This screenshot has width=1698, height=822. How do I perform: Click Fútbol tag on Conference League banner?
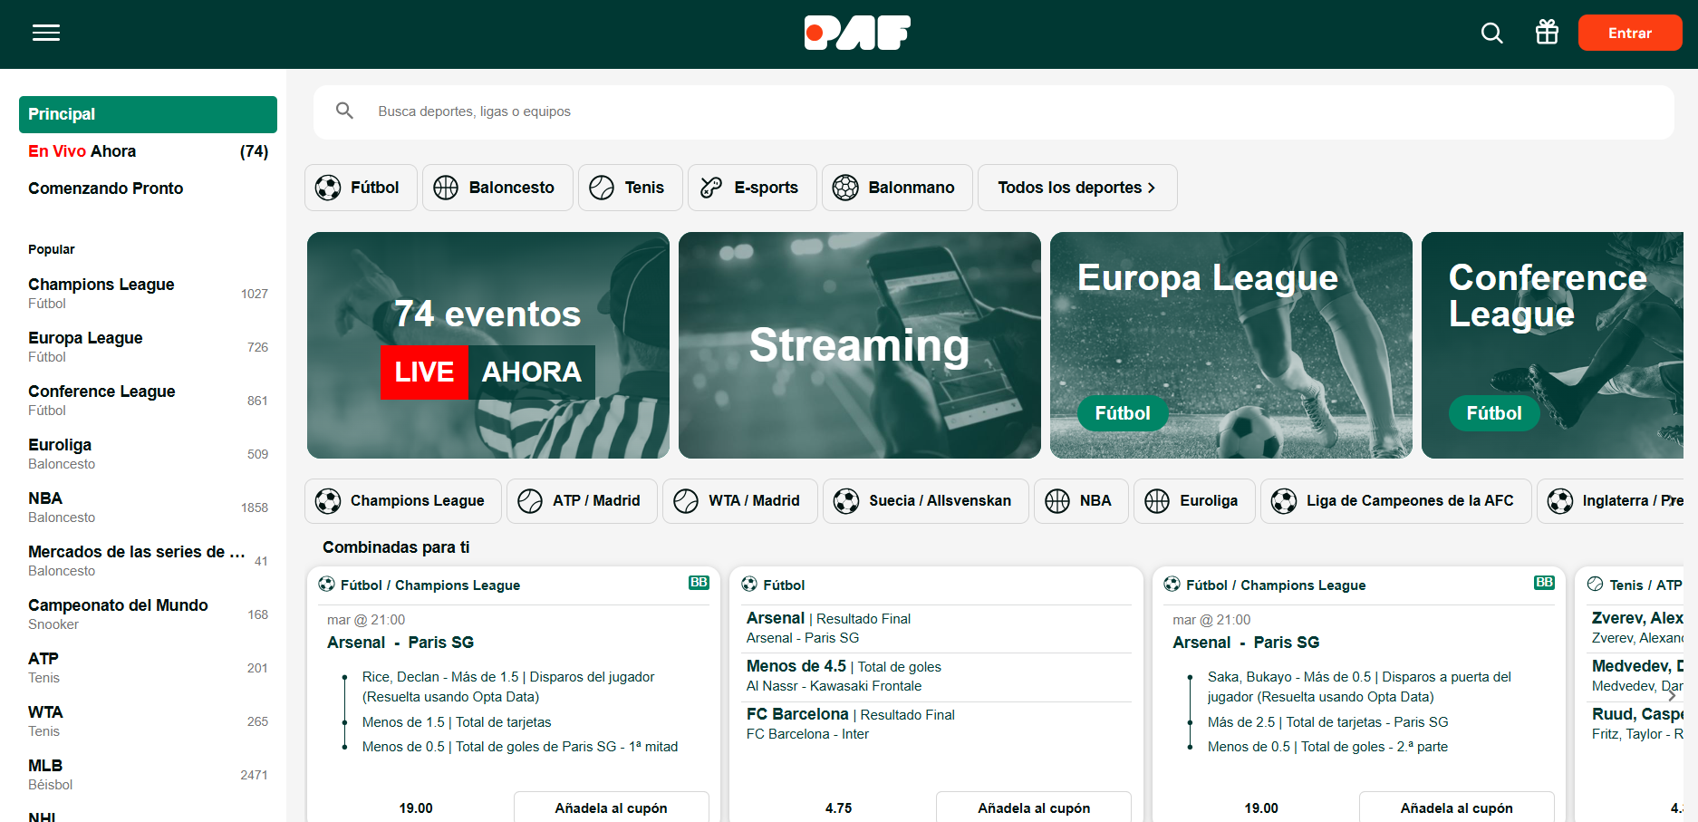[x=1494, y=413]
